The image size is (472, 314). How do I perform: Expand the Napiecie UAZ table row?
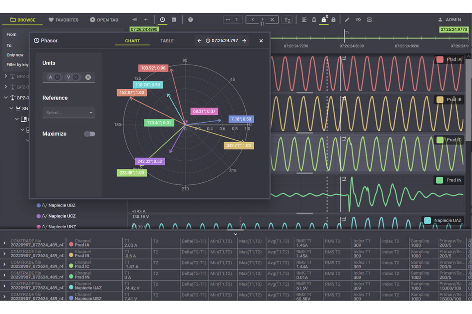tap(4, 286)
